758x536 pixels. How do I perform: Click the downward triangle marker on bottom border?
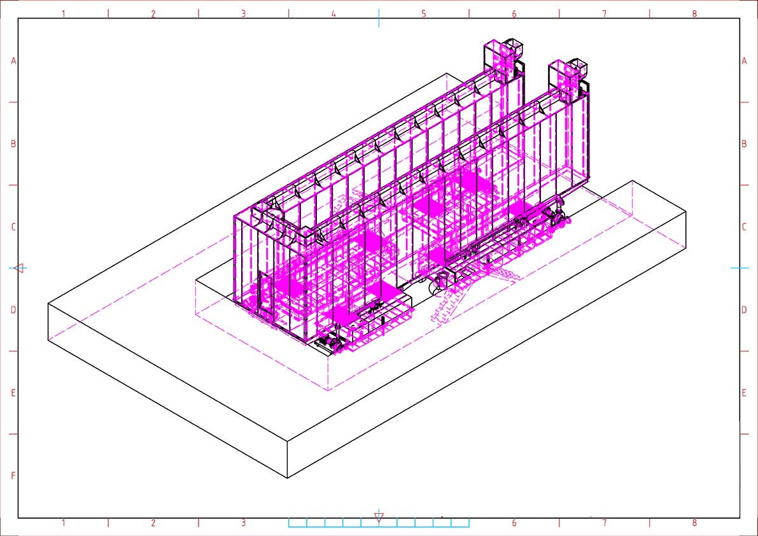(x=379, y=517)
